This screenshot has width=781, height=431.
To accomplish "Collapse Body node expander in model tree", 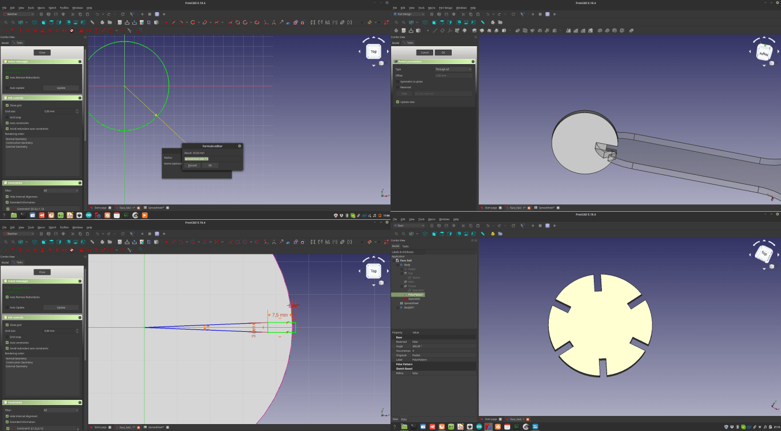I will [397, 265].
